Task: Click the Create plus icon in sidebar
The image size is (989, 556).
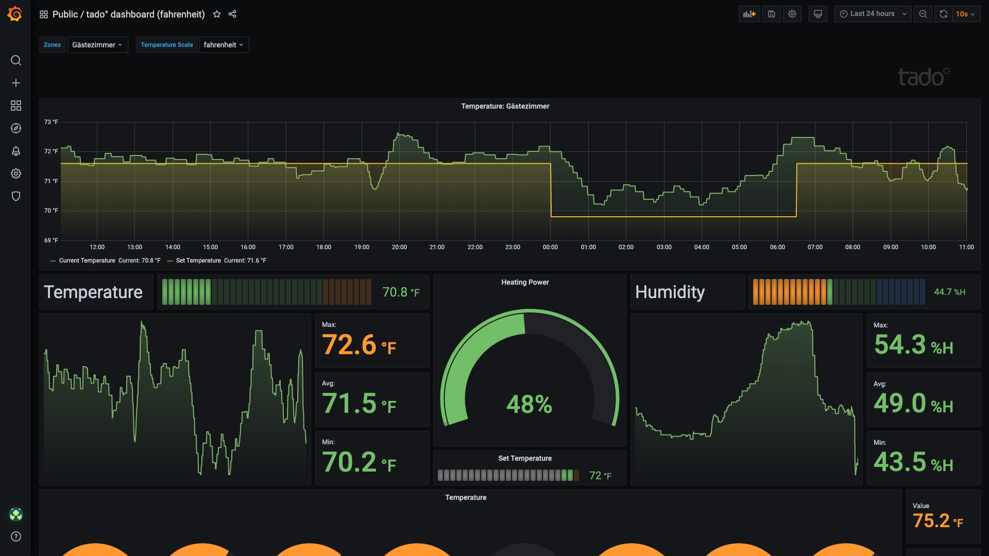Action: 16,83
